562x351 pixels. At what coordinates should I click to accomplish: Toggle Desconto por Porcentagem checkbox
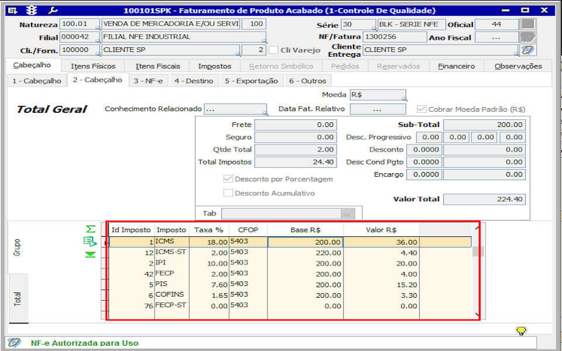point(228,179)
